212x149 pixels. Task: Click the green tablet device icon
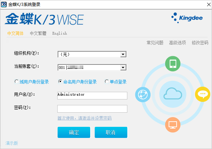(x=173, y=63)
